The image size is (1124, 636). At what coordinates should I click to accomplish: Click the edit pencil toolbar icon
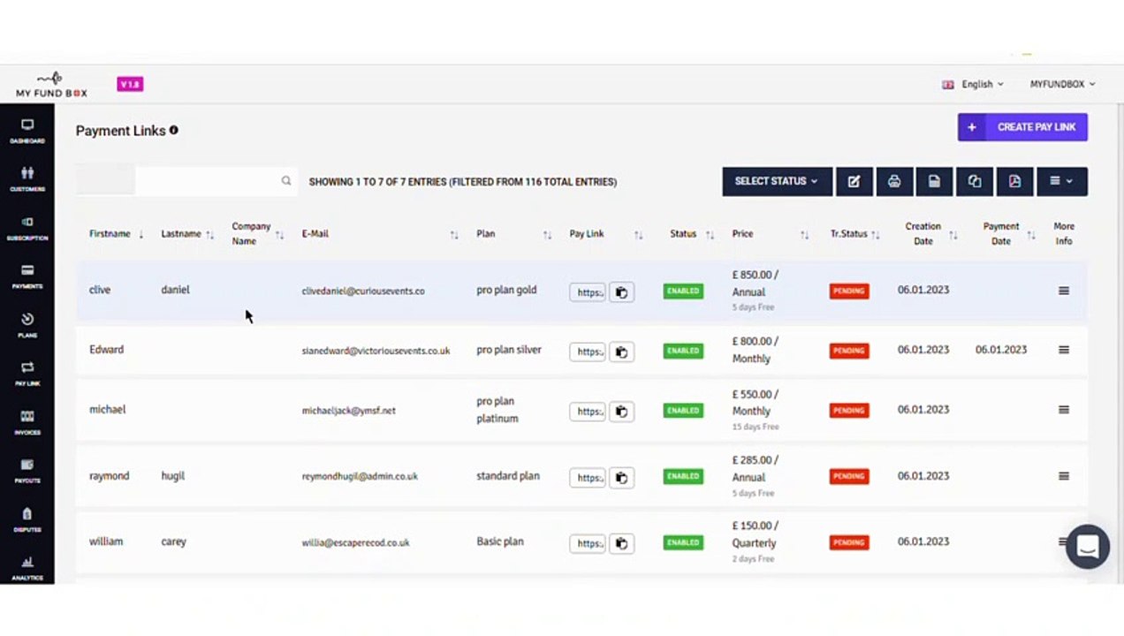tap(854, 181)
